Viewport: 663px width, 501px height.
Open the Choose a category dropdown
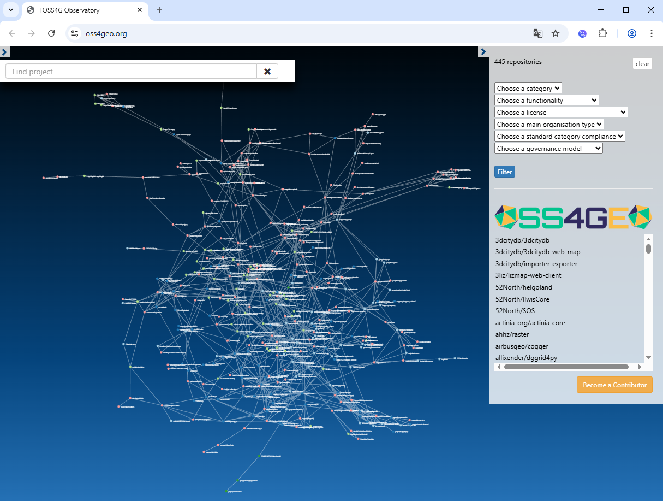tap(528, 89)
